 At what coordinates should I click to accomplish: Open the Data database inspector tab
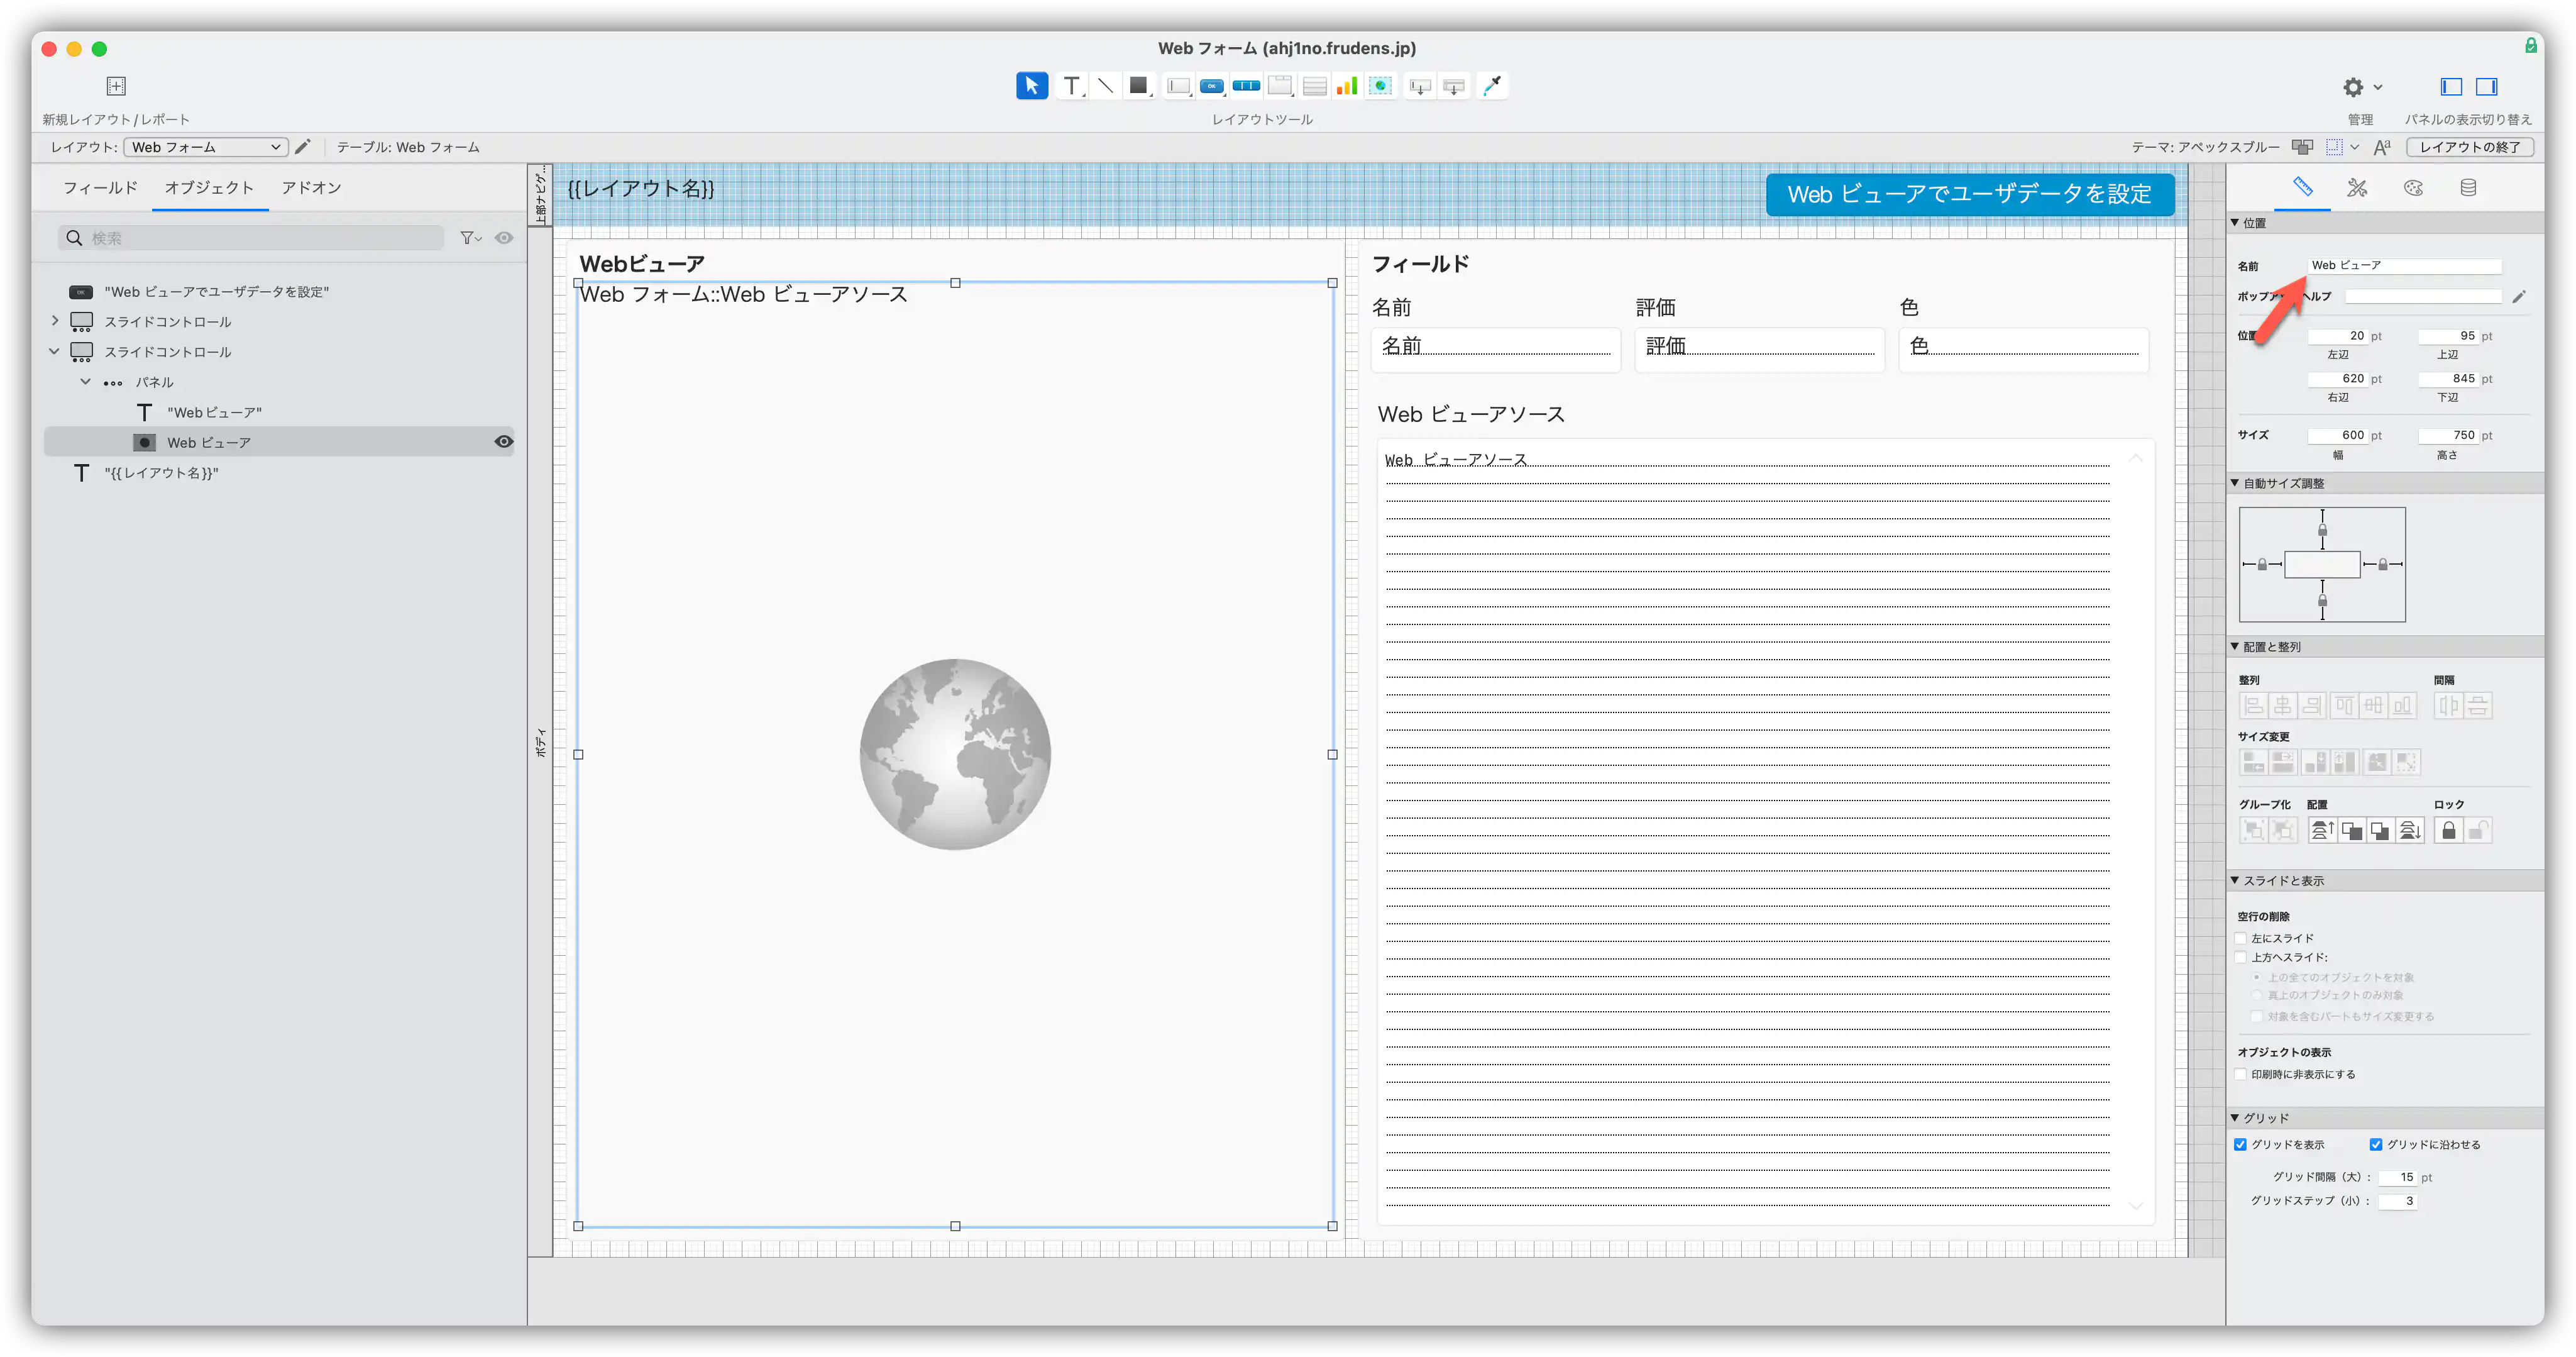pos(2468,187)
